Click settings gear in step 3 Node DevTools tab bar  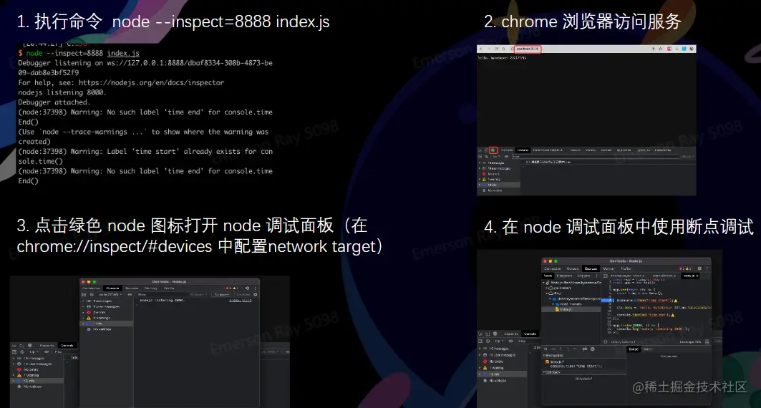tap(248, 288)
